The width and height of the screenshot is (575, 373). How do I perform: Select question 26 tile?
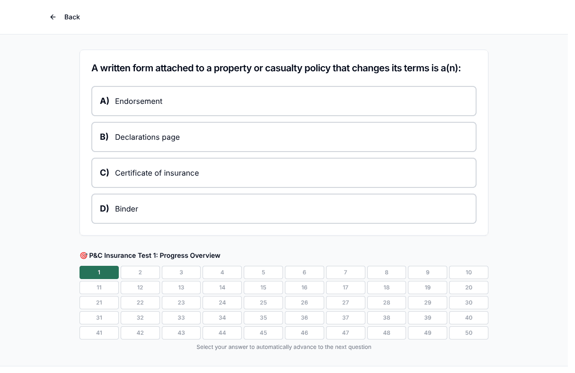(x=304, y=303)
